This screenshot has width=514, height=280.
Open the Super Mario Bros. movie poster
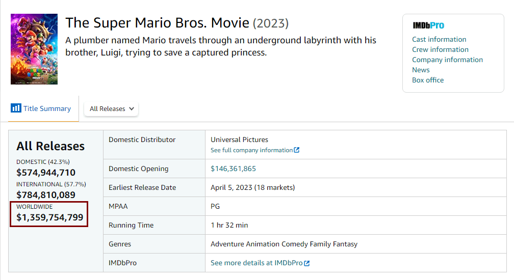click(x=34, y=49)
